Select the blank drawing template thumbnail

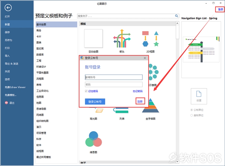pyautogui.click(x=93, y=38)
